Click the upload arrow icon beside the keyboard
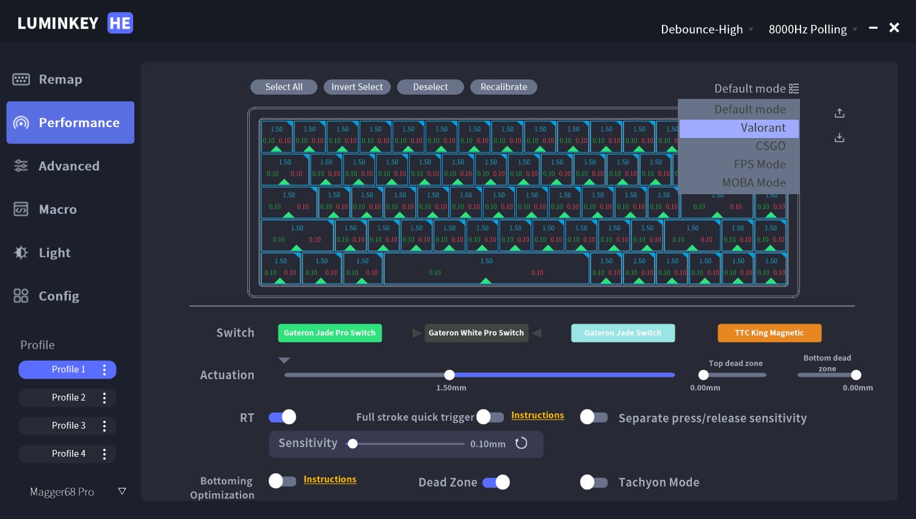This screenshot has width=916, height=519. click(x=840, y=113)
